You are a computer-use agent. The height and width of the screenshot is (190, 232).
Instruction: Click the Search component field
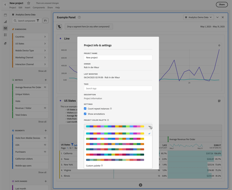27,21
